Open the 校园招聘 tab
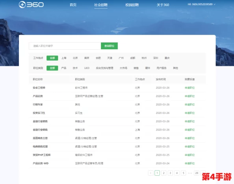 [132, 5]
